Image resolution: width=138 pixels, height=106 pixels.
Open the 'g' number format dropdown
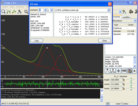tap(52, 10)
